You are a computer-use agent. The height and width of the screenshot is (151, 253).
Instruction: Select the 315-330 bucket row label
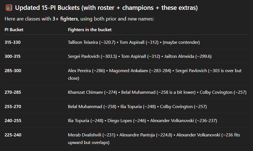coord(12,42)
